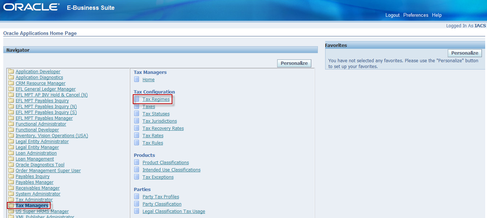Viewport: 487px width, 218px height.
Task: Open the Tax Recovery Rates page
Action: coord(163,128)
